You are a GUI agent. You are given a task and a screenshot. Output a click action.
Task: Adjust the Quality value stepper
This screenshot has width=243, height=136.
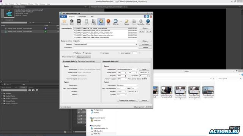pos(148,76)
